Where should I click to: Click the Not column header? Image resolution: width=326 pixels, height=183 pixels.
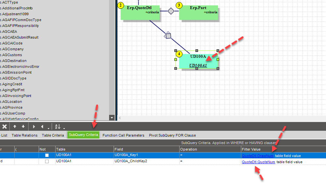[47, 149]
